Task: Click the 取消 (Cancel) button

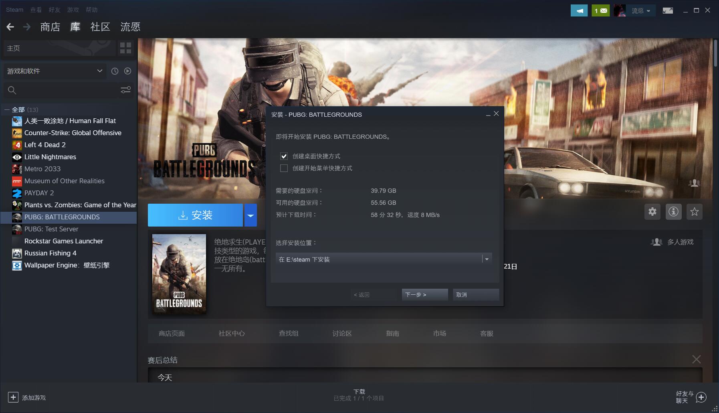Action: 476,295
